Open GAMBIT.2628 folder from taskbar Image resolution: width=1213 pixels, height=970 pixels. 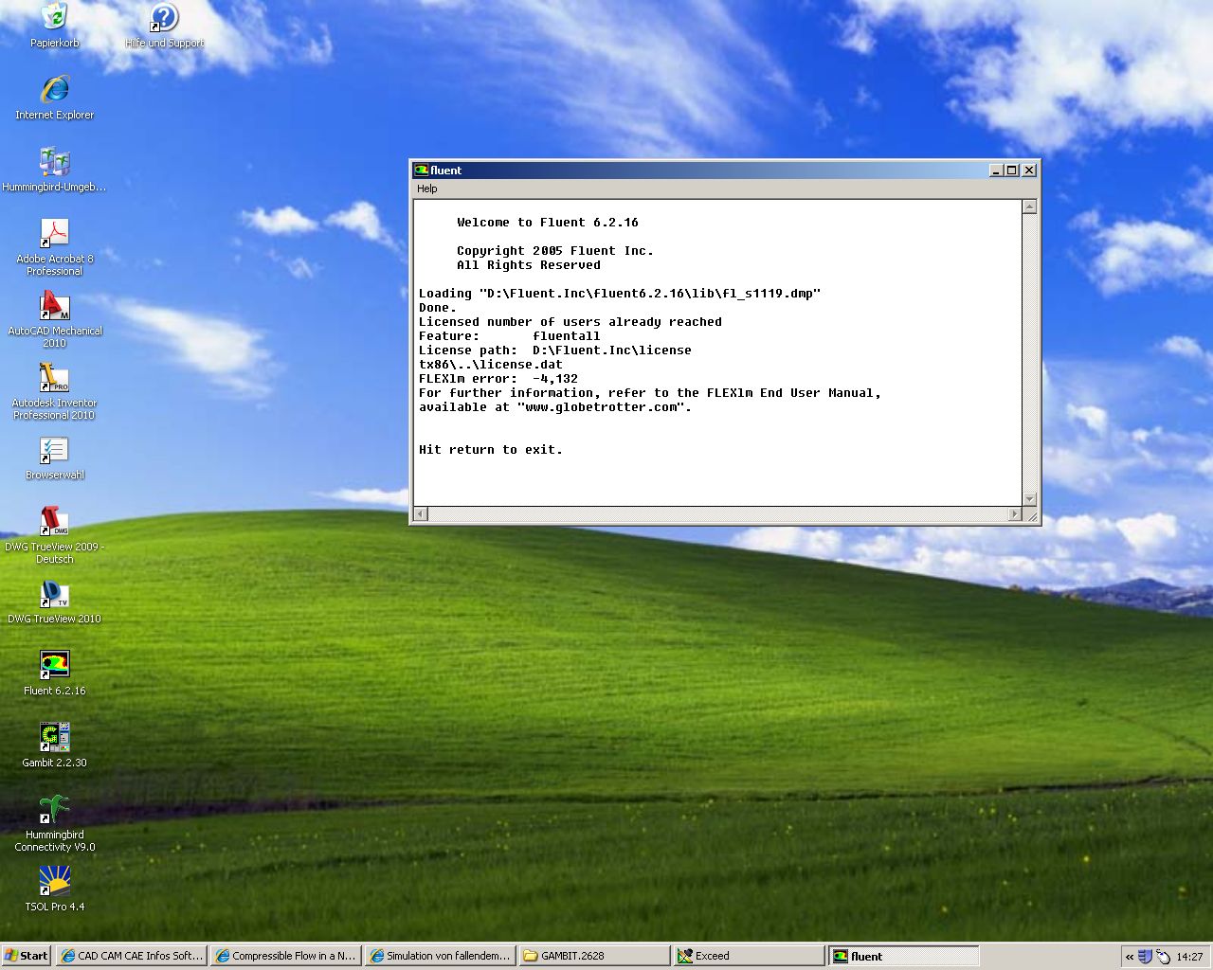594,956
